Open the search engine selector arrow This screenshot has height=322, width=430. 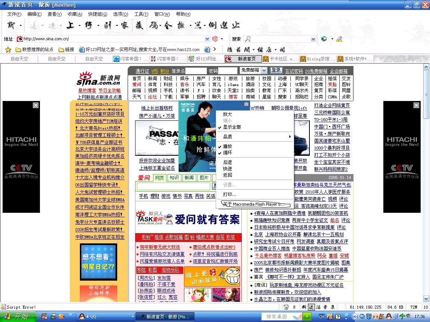(x=332, y=39)
